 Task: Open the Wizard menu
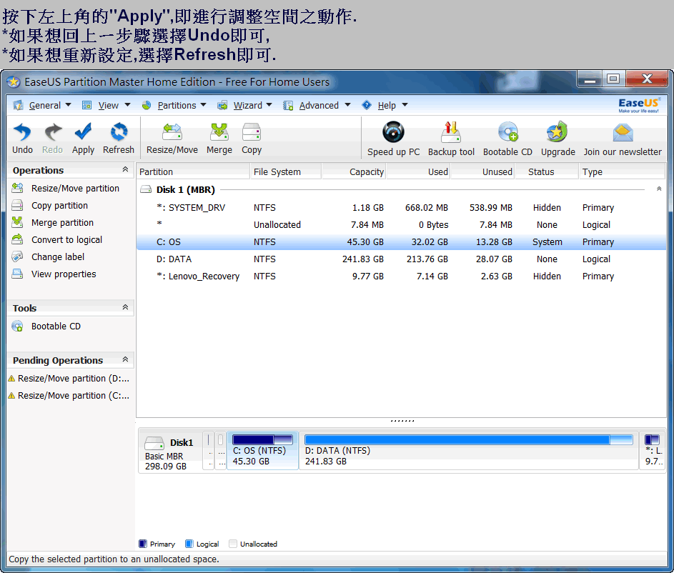click(247, 105)
